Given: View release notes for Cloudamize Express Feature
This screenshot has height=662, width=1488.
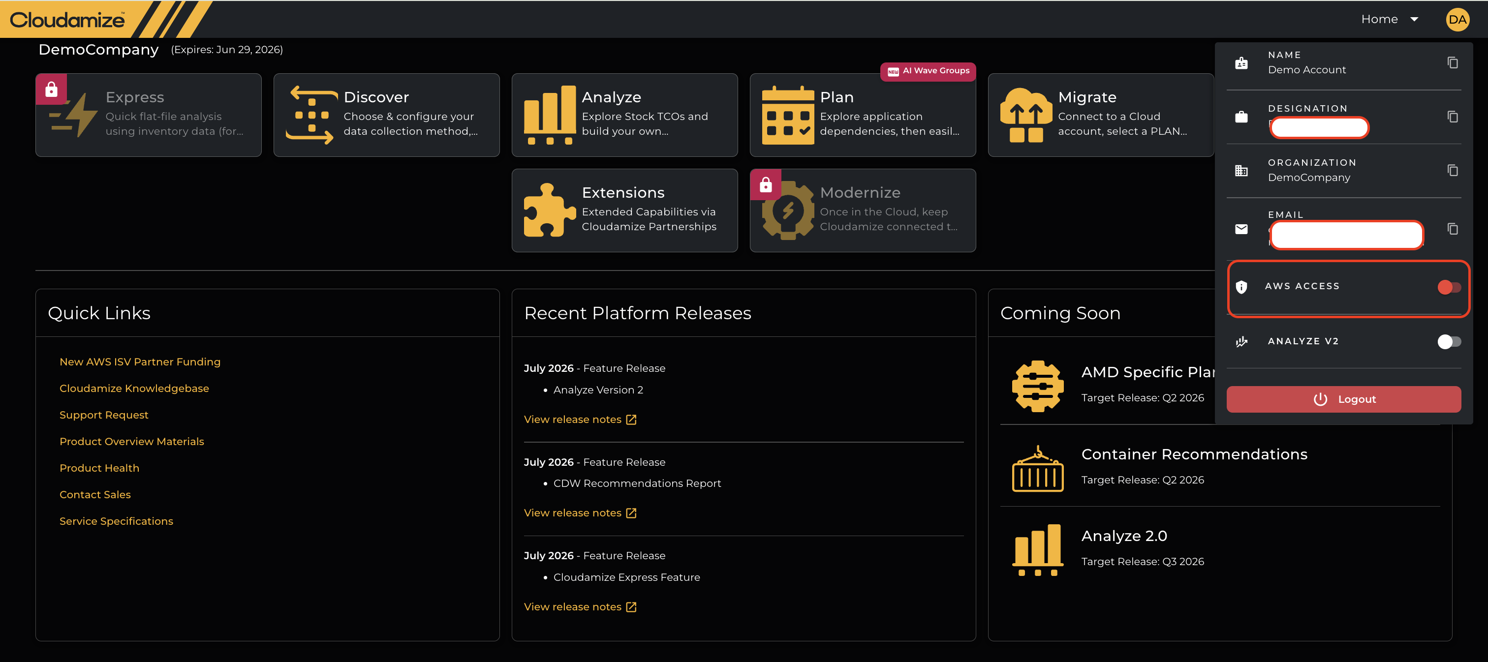Looking at the screenshot, I should [x=580, y=607].
